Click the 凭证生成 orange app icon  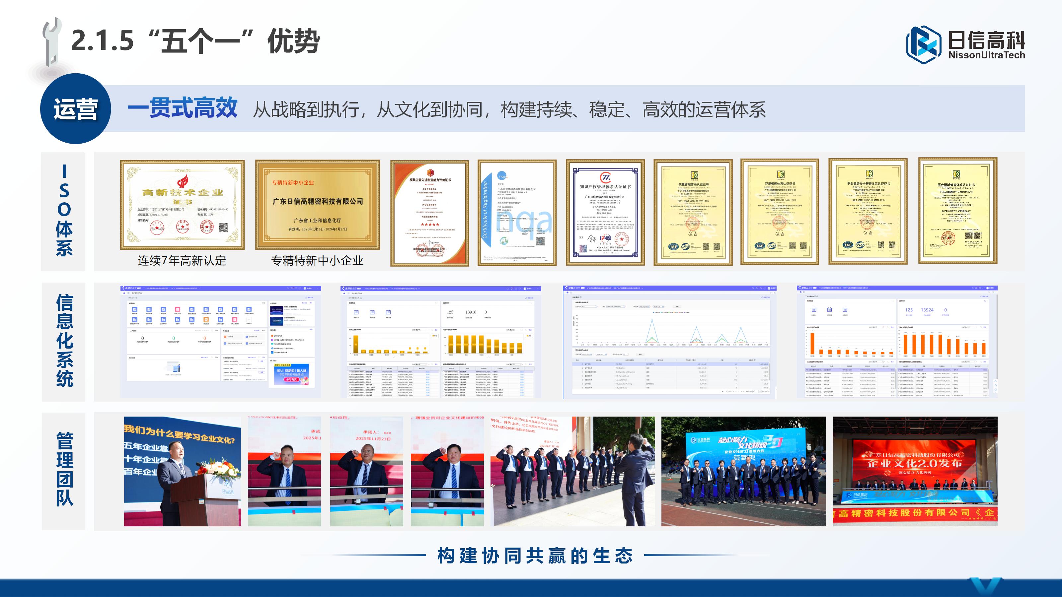point(206,321)
